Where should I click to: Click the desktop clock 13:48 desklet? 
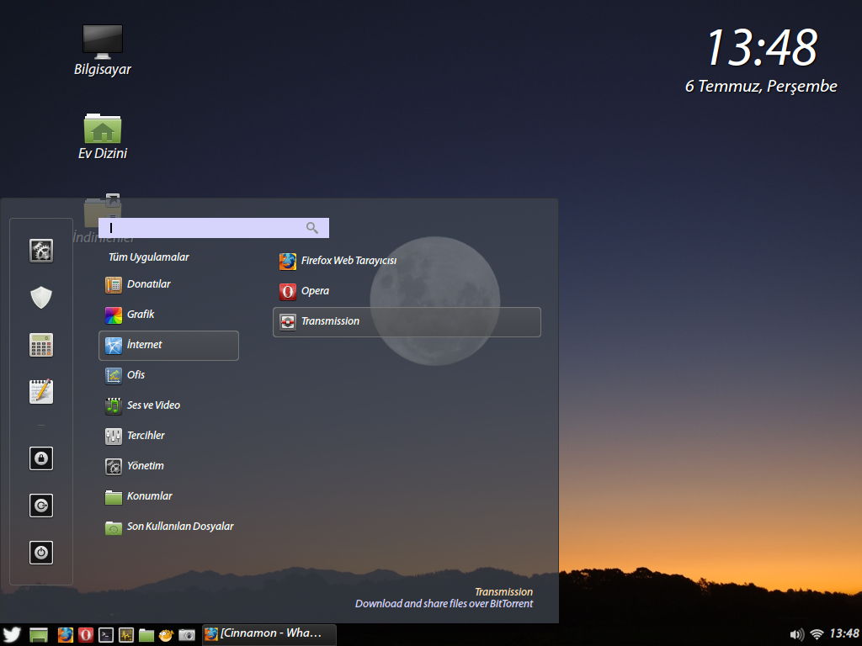pos(761,48)
